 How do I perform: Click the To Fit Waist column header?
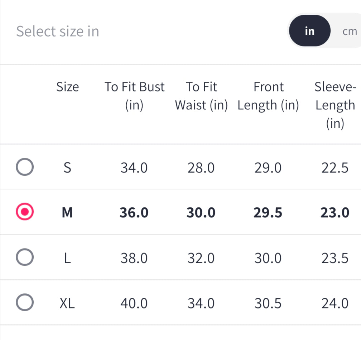(201, 96)
